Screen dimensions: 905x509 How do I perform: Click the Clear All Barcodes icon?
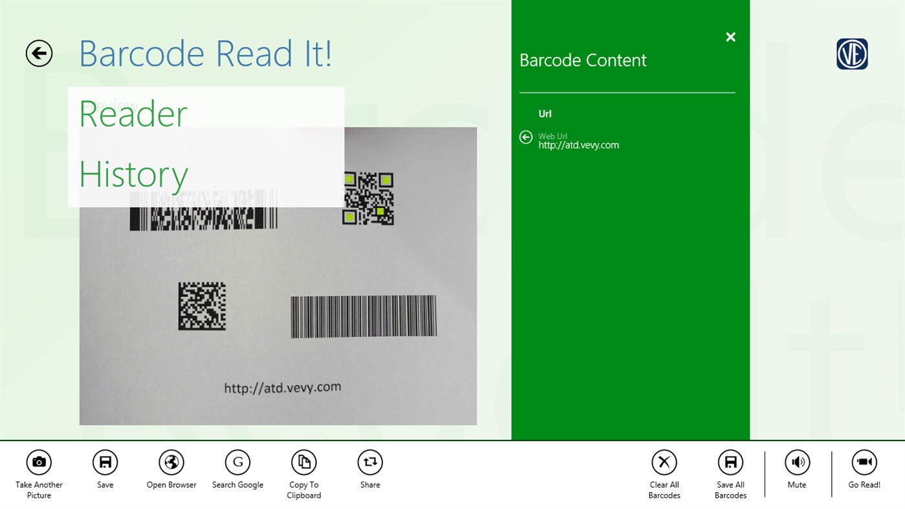664,462
